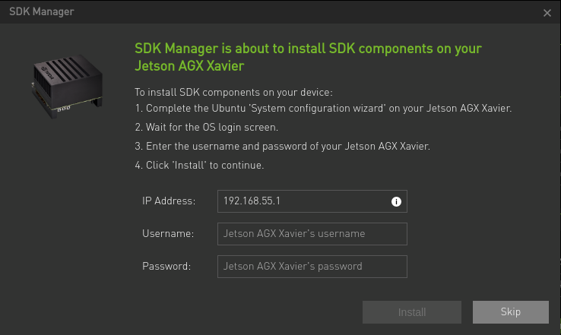Image resolution: width=561 pixels, height=335 pixels.
Task: Focus the IP Address input field
Action: pos(303,201)
